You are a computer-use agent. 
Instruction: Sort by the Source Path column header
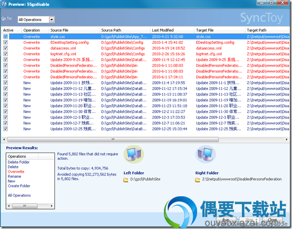(125, 30)
